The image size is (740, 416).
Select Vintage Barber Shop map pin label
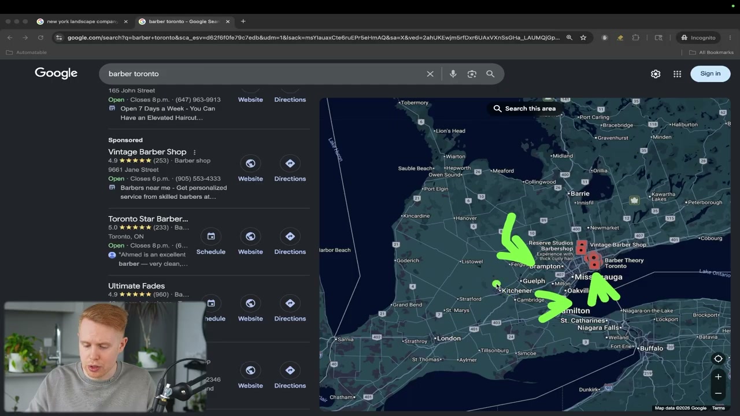(x=618, y=245)
